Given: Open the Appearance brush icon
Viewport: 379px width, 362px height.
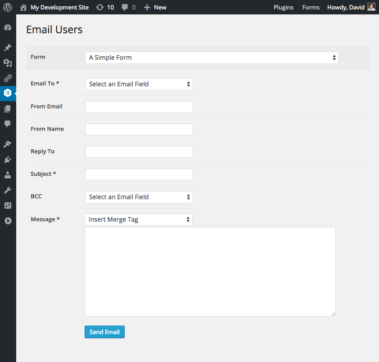Looking at the screenshot, I should [8, 143].
